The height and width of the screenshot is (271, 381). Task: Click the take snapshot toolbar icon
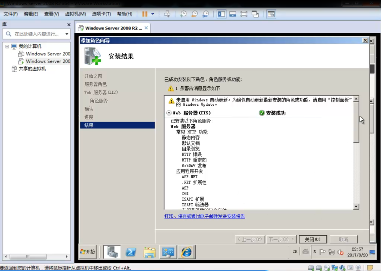pyautogui.click(x=183, y=14)
